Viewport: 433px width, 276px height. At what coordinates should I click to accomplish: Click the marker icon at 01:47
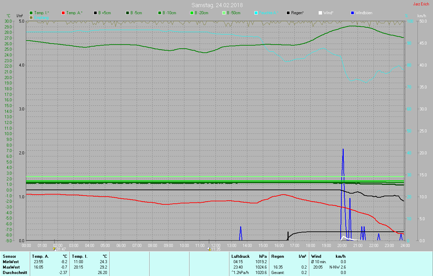pos(54,249)
